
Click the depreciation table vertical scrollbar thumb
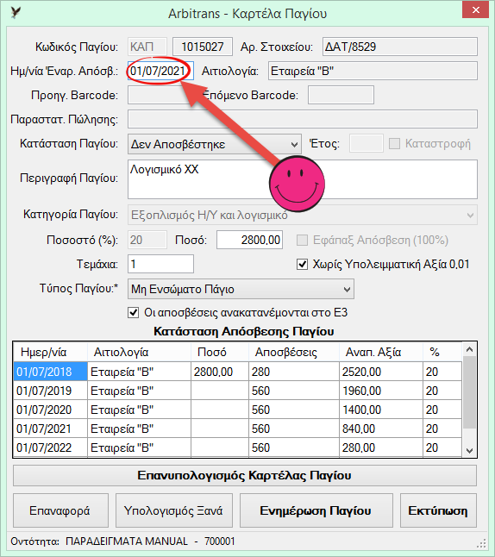click(x=469, y=392)
